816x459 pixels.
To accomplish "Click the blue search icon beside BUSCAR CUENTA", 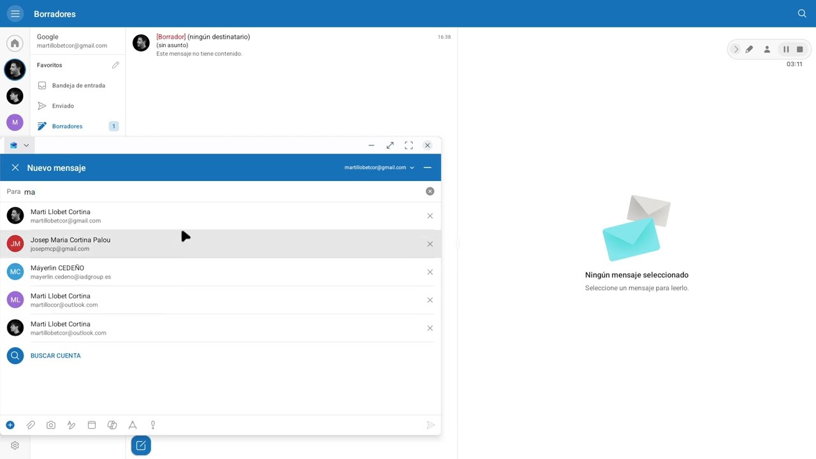I will coord(15,356).
